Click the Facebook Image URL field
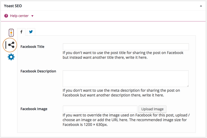The width and height of the screenshot is (207, 138). click(x=100, y=109)
